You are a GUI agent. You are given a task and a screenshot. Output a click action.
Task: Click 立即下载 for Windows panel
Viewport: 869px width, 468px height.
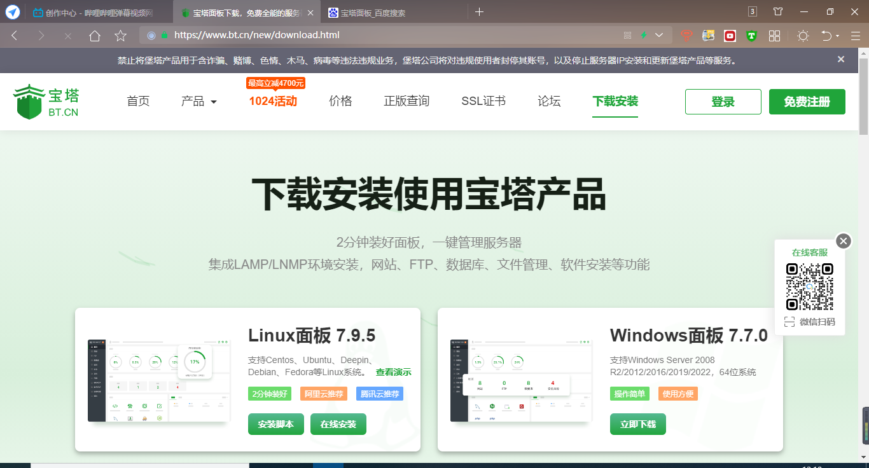638,424
